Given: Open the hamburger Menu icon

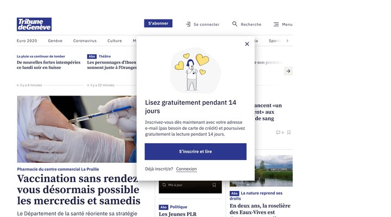Looking at the screenshot, I should click(x=276, y=24).
